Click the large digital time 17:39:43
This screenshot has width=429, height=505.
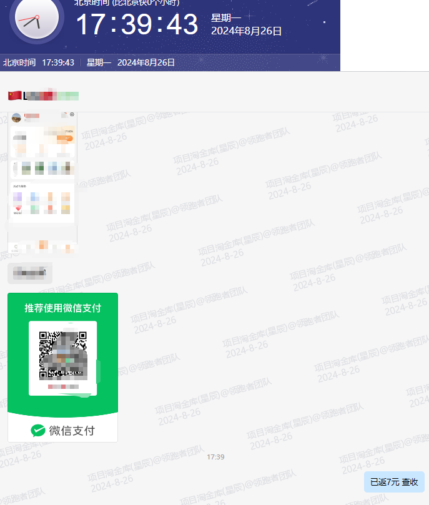click(x=137, y=24)
